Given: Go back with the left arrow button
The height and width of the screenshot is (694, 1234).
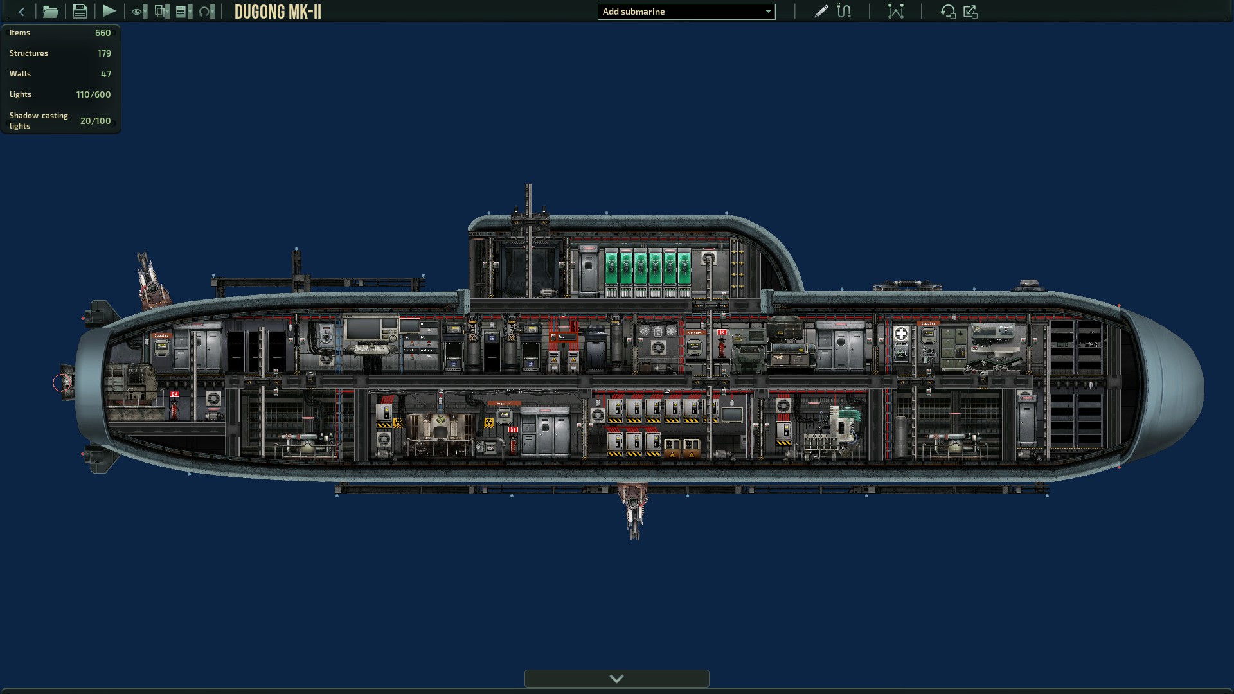Looking at the screenshot, I should point(21,12).
